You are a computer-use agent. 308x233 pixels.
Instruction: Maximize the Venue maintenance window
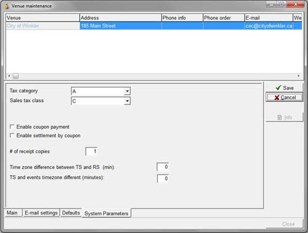click(x=282, y=4)
